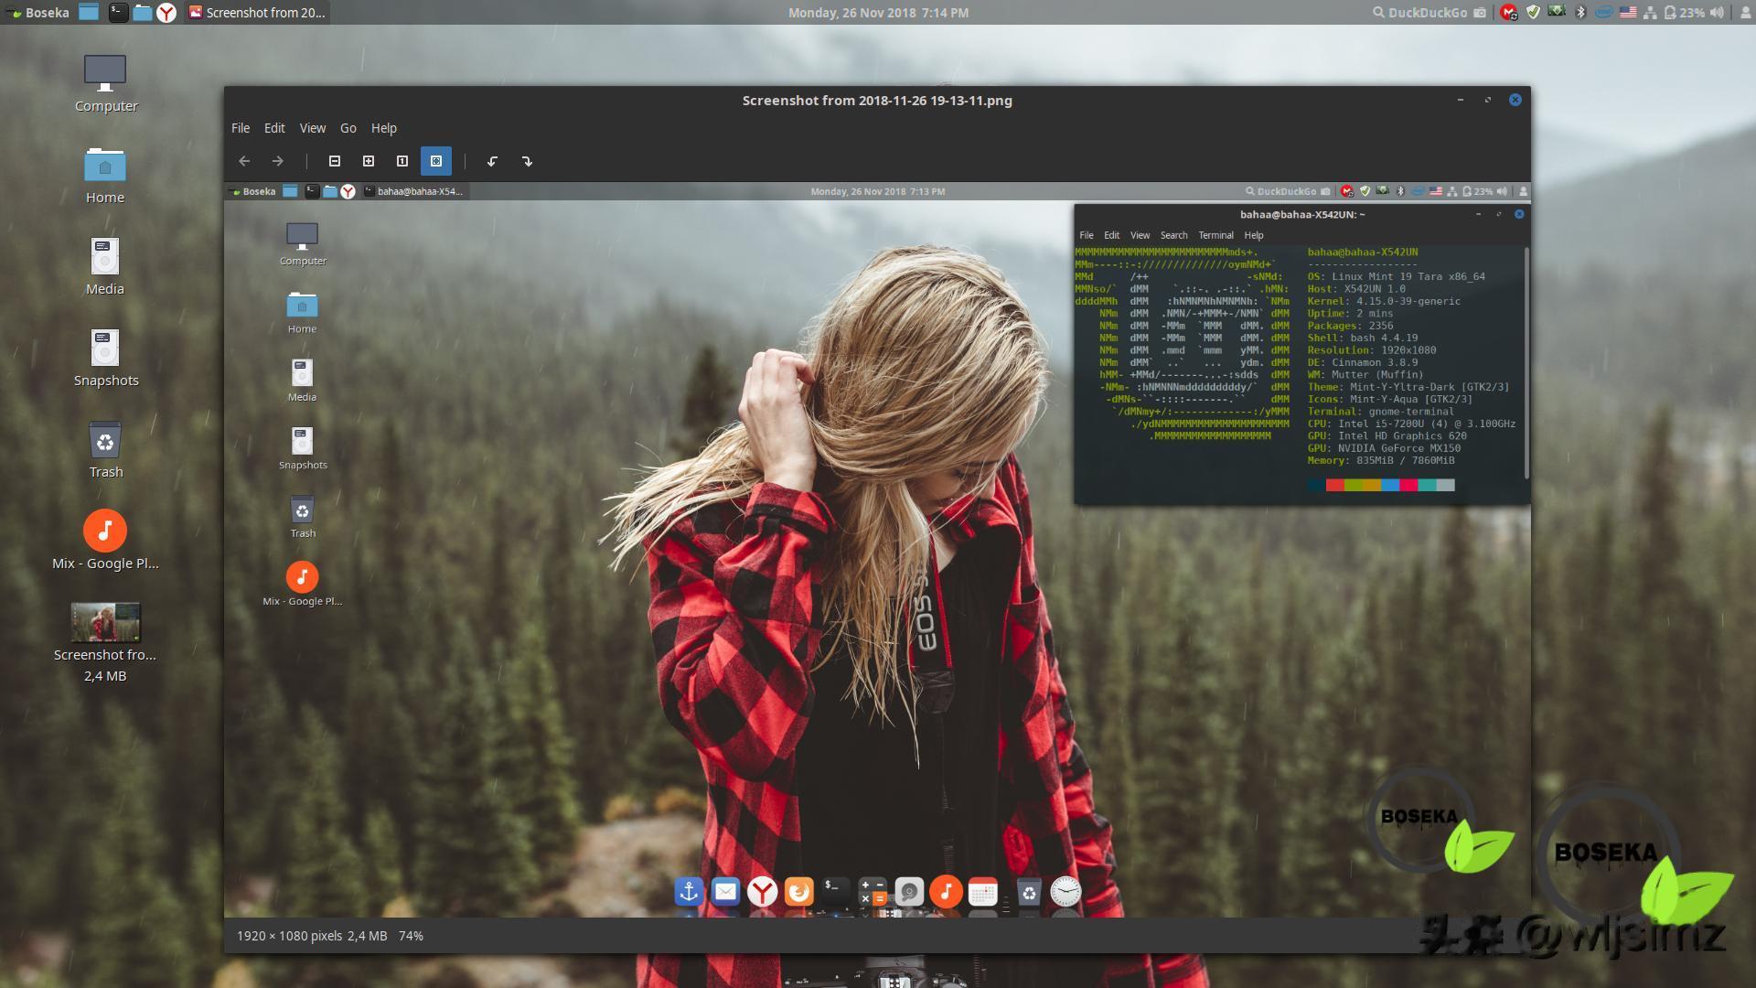Open the Go menu

pyautogui.click(x=348, y=128)
